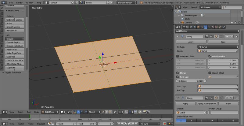
Task: Uncheck the First Last checkbox
Action: [x=178, y=77]
